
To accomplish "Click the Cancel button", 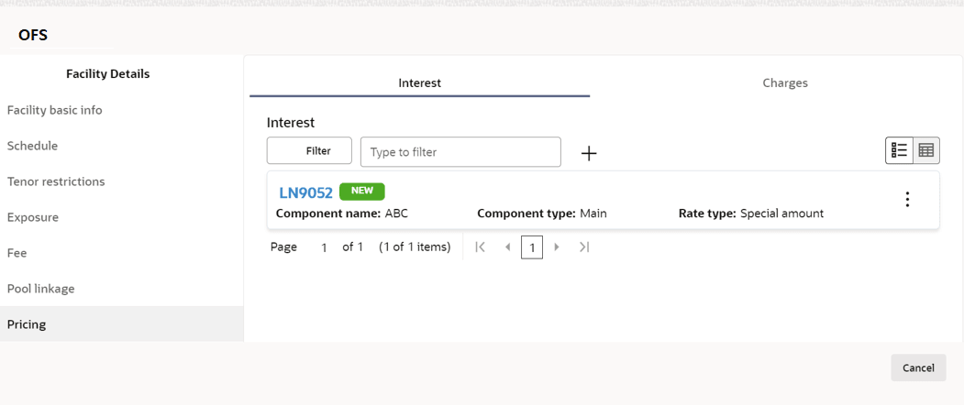I will click(x=917, y=368).
